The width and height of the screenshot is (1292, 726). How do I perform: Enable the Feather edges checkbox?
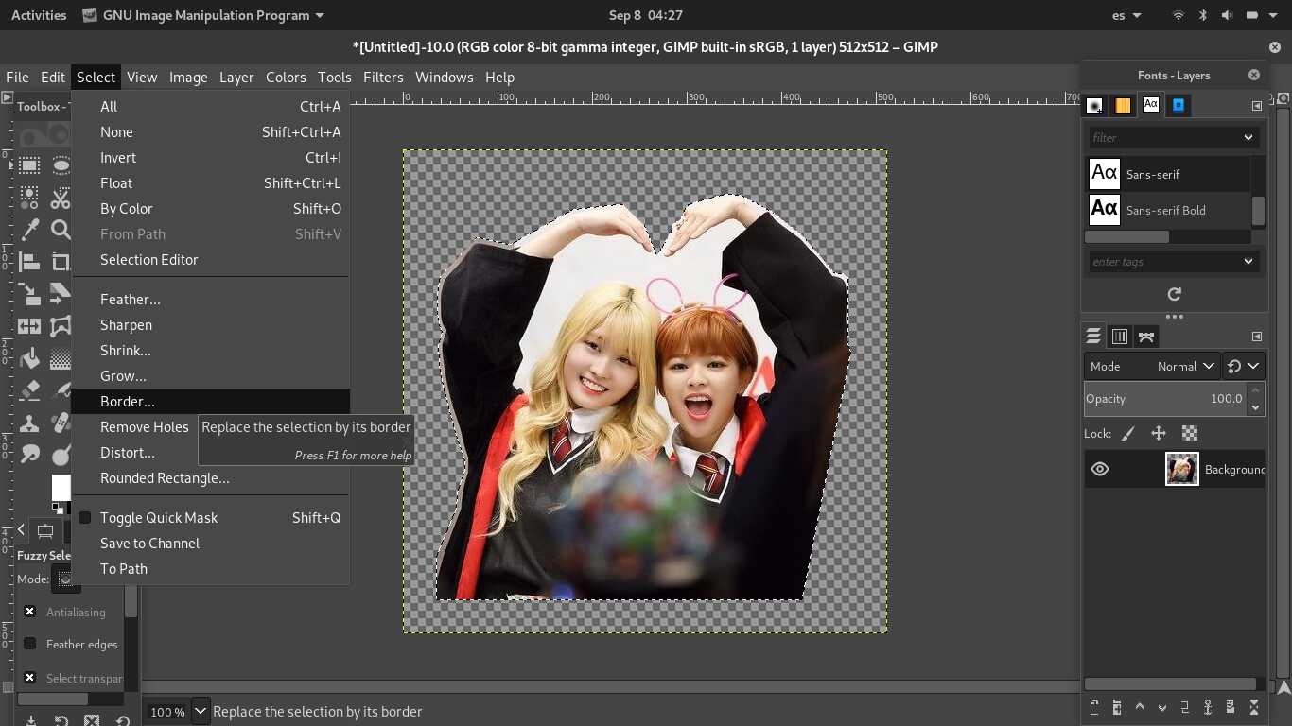(x=30, y=644)
